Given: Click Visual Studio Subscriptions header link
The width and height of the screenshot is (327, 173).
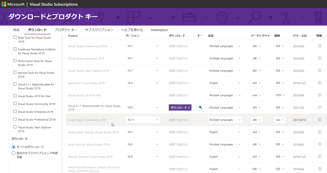Looking at the screenshot, I should [53, 4].
